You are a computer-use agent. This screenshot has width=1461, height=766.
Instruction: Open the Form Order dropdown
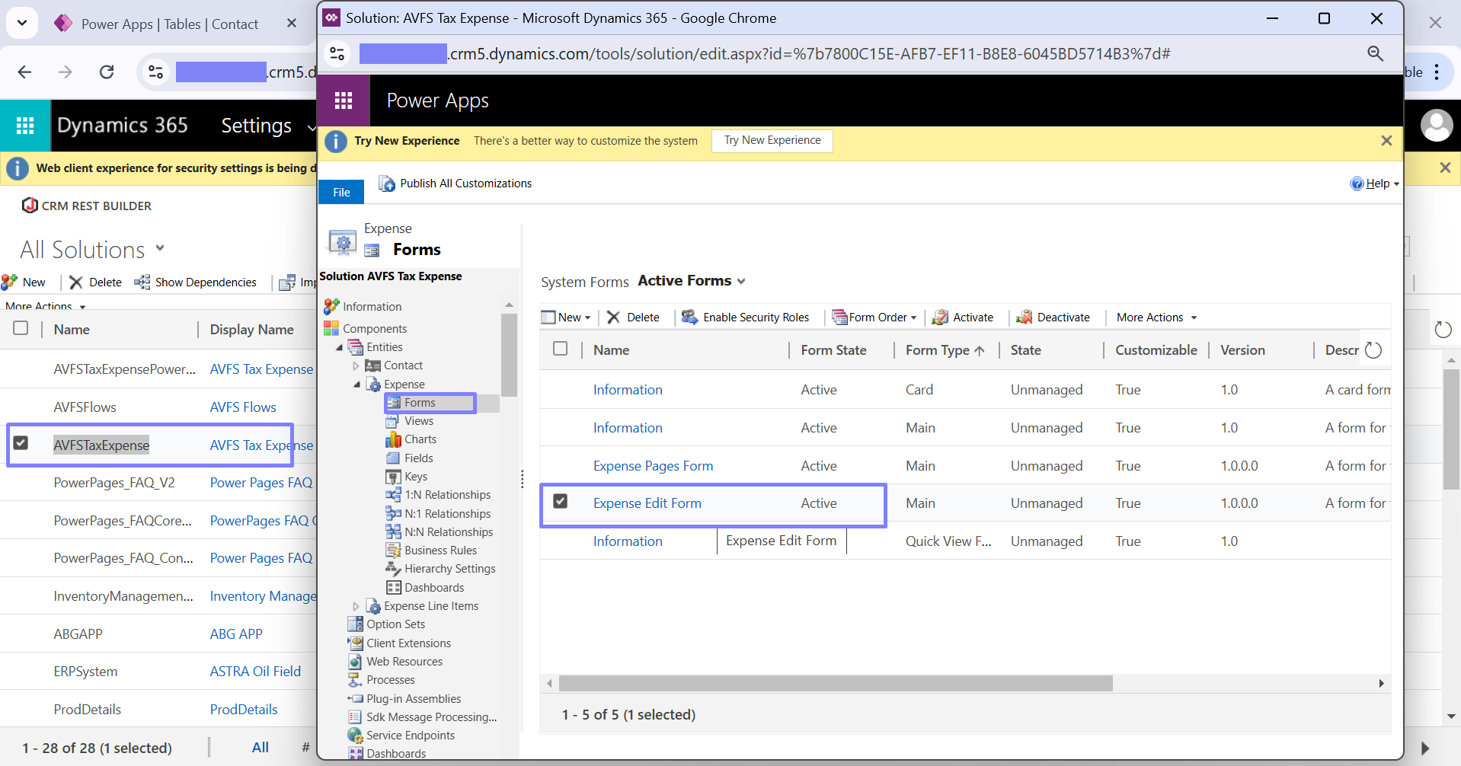click(874, 318)
